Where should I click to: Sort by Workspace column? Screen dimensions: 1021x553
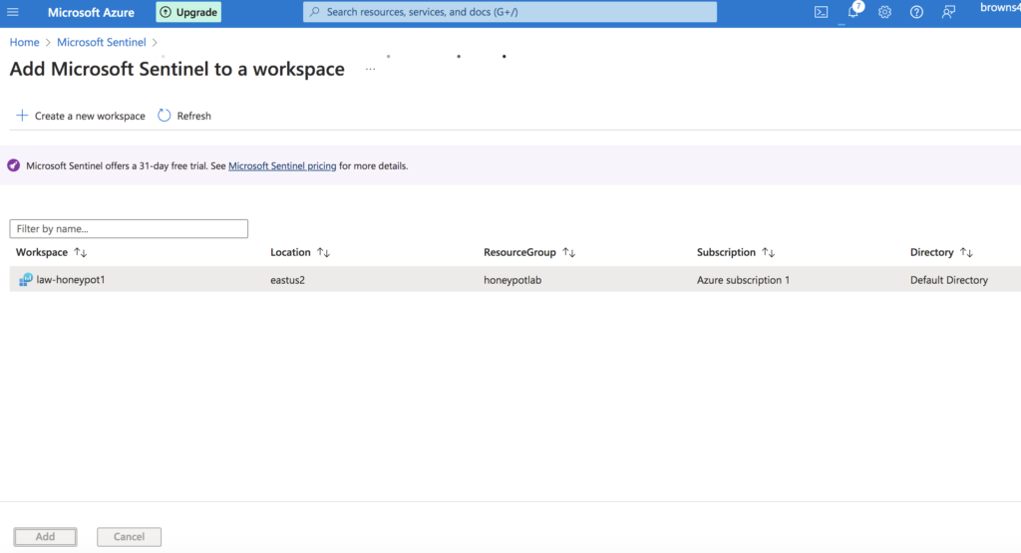[x=52, y=252]
